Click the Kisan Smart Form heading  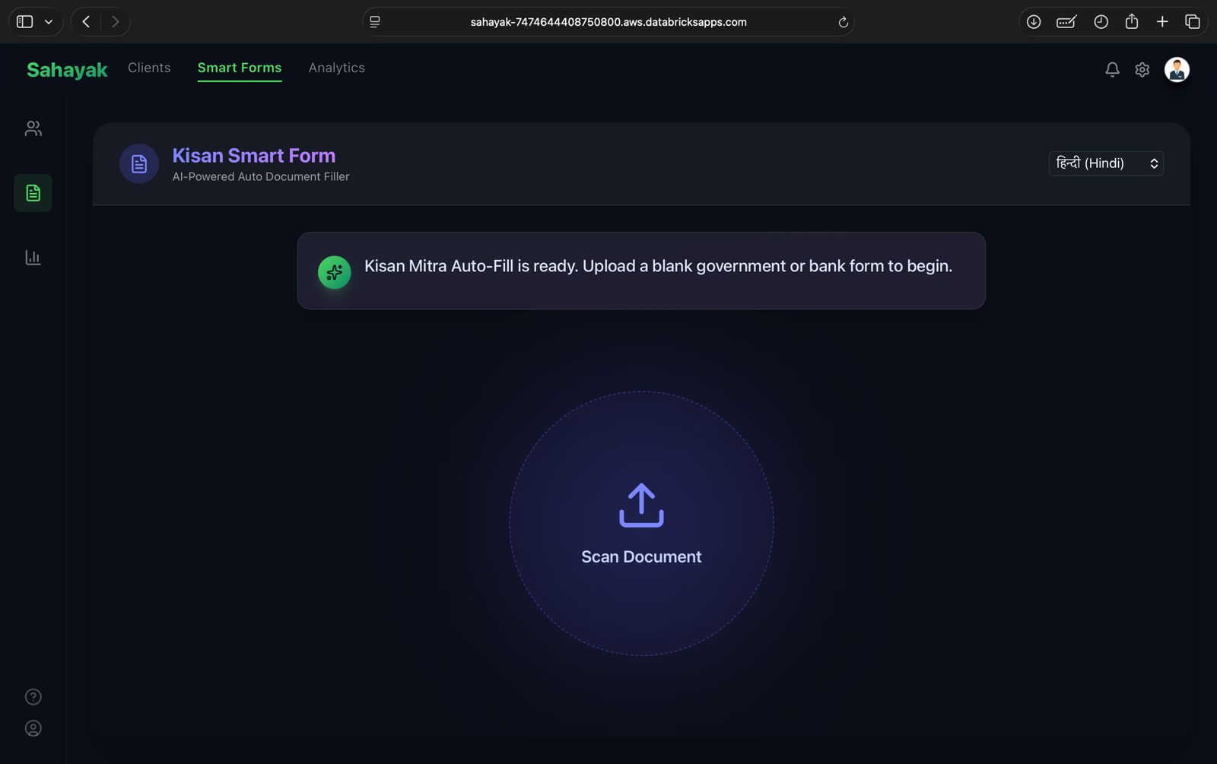(254, 155)
